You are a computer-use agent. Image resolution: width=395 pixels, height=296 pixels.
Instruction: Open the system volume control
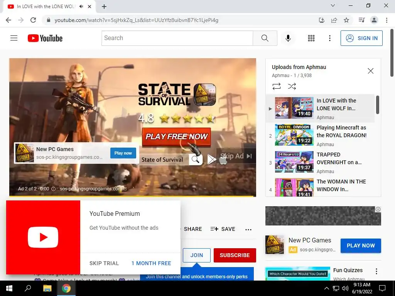click(345, 288)
